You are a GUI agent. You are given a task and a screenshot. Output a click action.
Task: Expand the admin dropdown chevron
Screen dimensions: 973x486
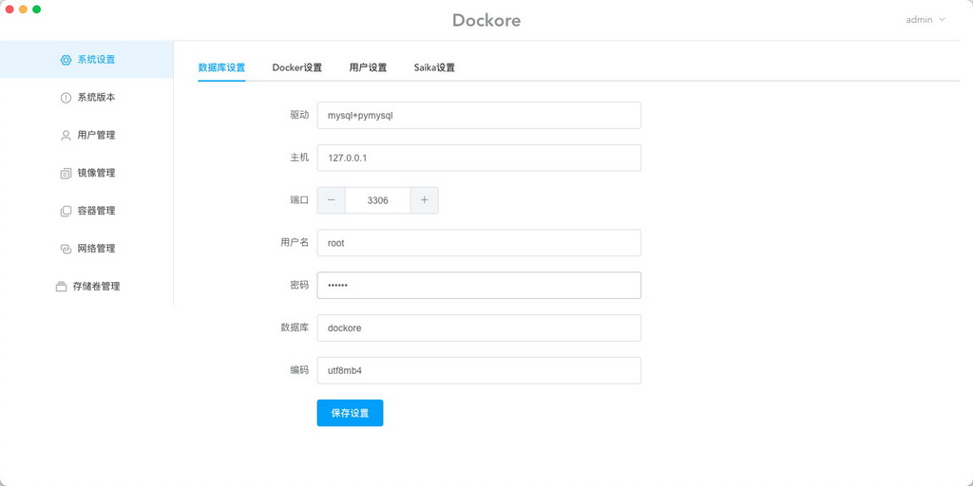tap(942, 19)
